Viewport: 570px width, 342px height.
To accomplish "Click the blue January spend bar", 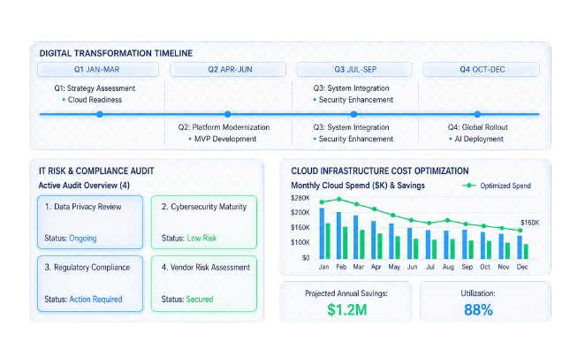I will tap(322, 233).
